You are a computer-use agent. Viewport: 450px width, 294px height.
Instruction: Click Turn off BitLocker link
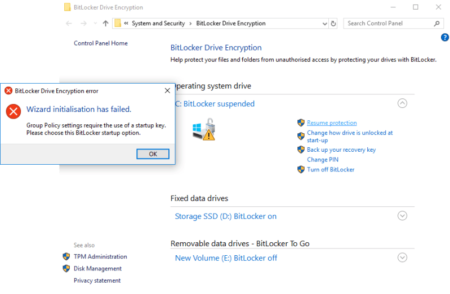[x=331, y=169]
